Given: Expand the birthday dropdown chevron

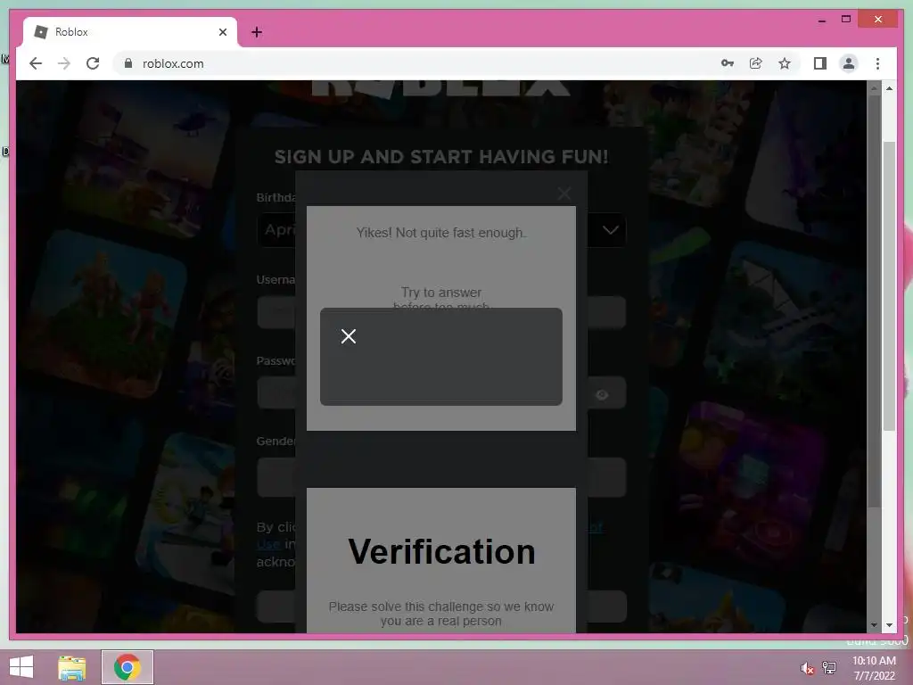Looking at the screenshot, I should [x=610, y=230].
